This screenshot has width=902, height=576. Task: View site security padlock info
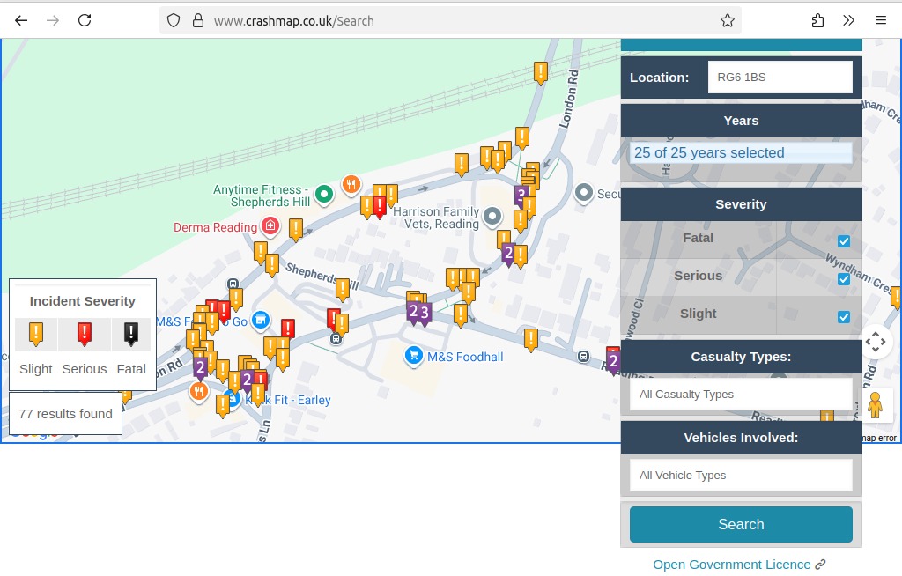[198, 21]
